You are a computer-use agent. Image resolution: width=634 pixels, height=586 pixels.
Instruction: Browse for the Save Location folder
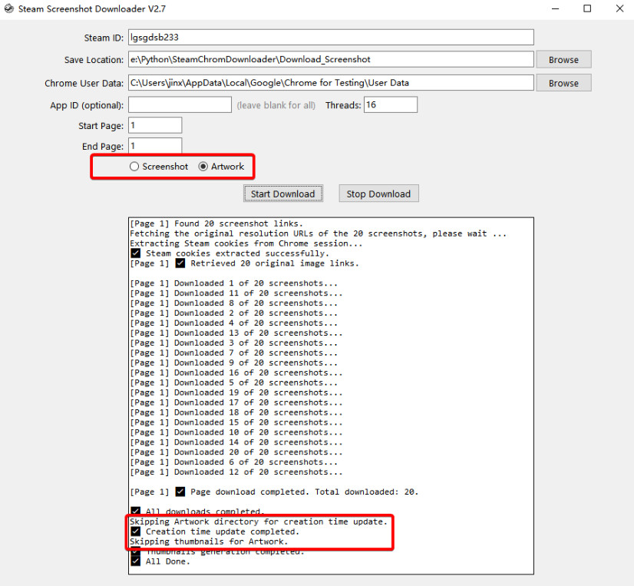coord(563,59)
